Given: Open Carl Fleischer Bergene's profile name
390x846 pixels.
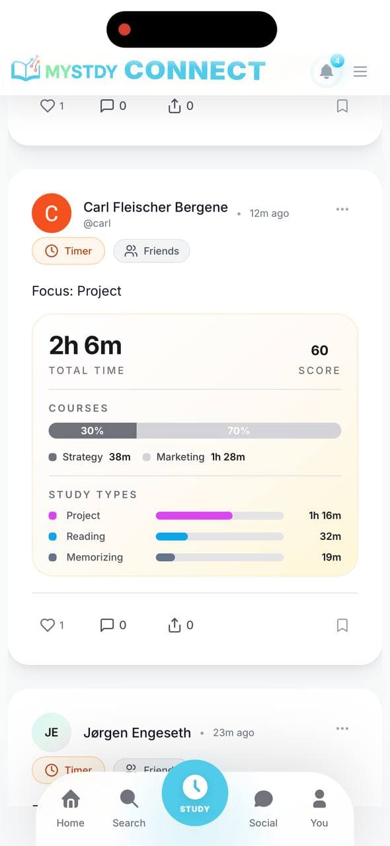Looking at the screenshot, I should (155, 208).
